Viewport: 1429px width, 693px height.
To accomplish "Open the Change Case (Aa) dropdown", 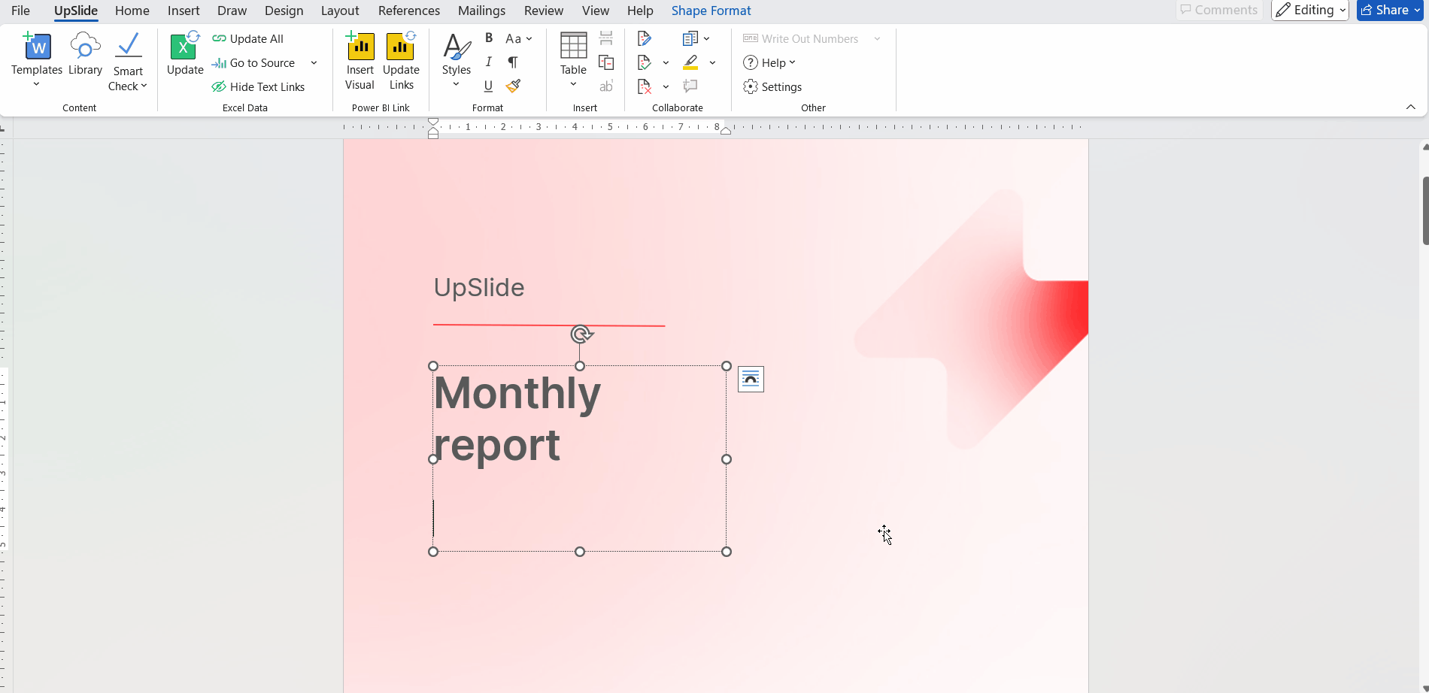I will [519, 38].
